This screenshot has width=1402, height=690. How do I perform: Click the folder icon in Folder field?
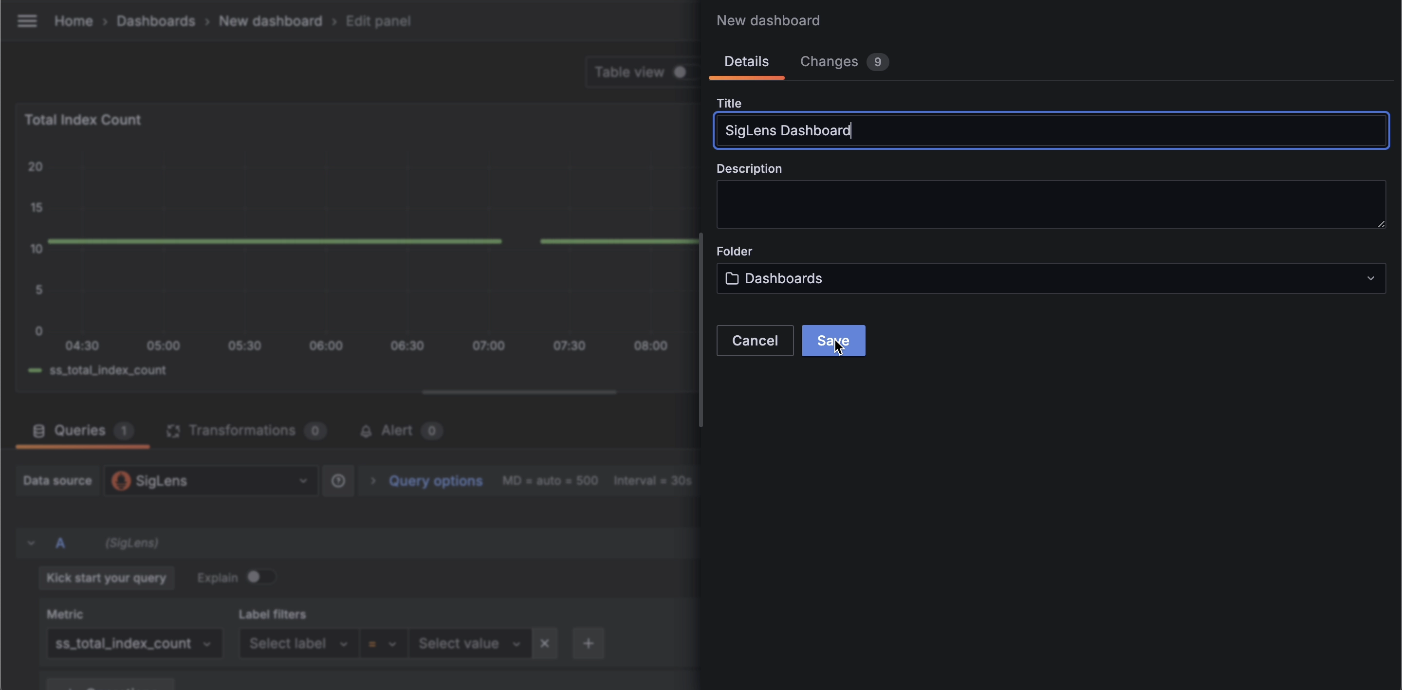pos(732,279)
